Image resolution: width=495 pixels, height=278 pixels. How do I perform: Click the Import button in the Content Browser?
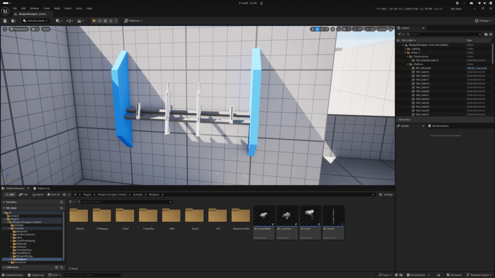(x=38, y=195)
